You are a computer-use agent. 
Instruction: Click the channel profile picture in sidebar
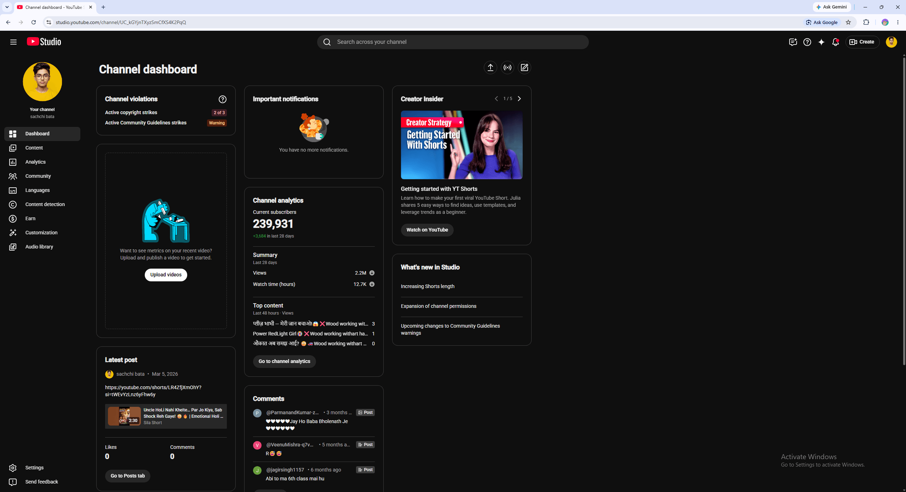[42, 82]
